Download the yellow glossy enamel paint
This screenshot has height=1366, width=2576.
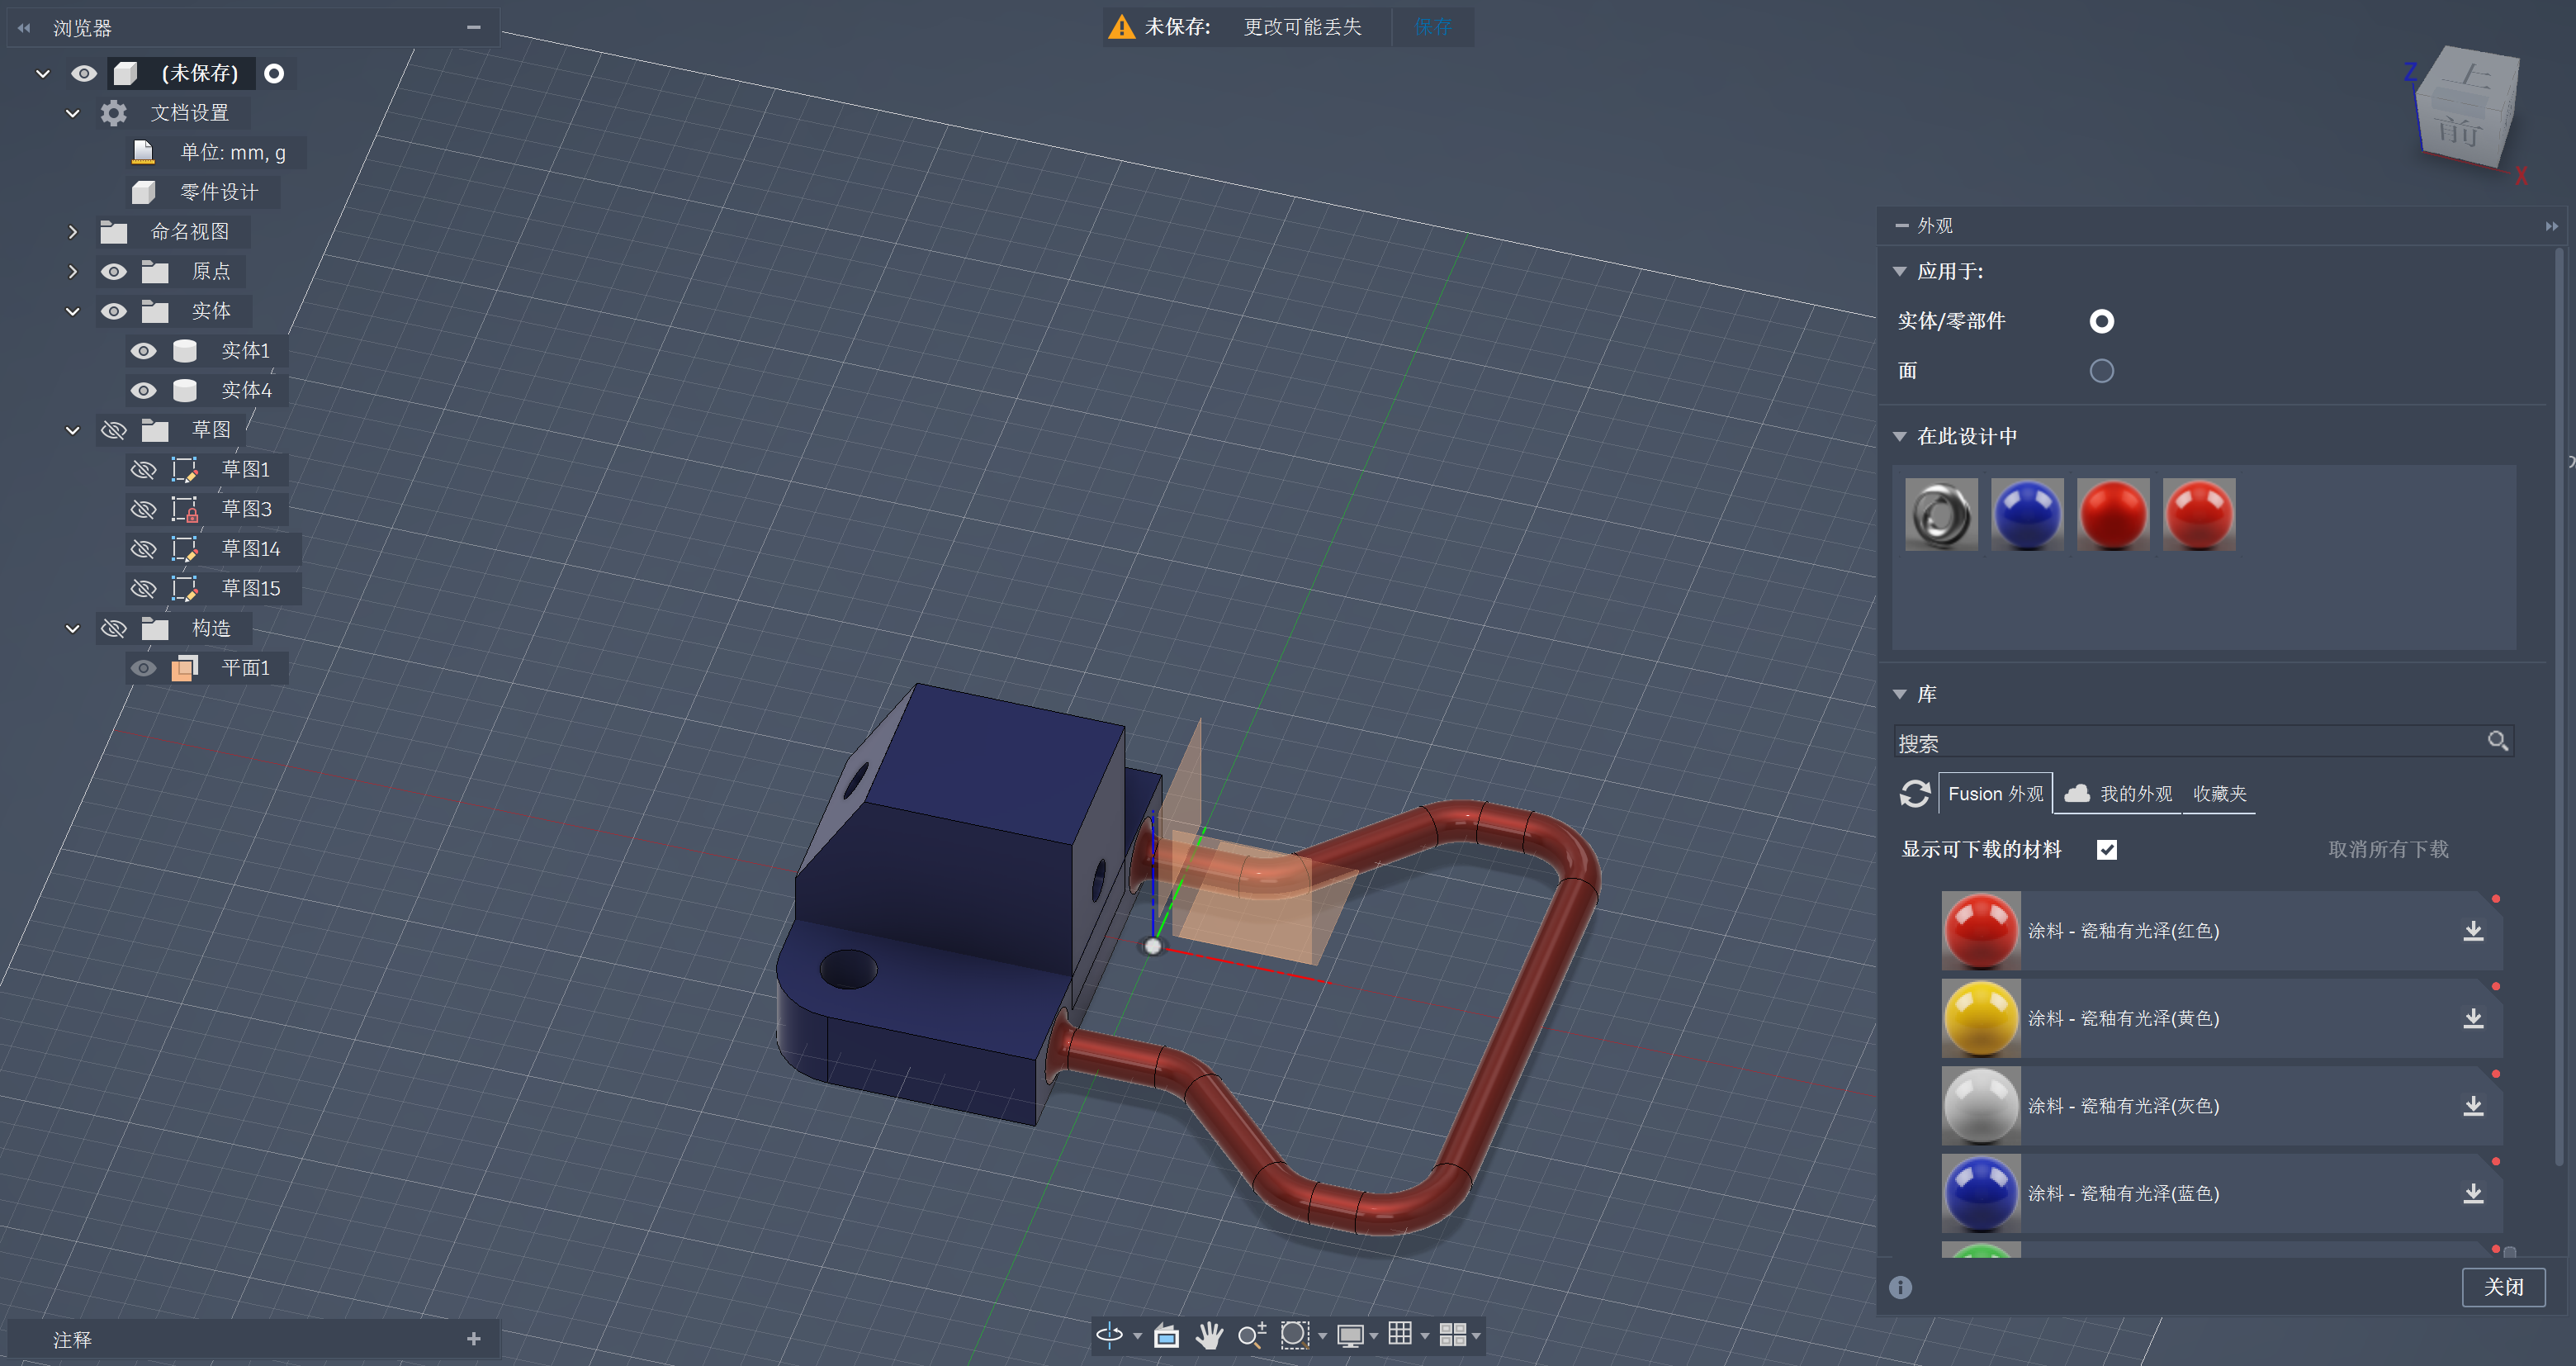click(2472, 1018)
